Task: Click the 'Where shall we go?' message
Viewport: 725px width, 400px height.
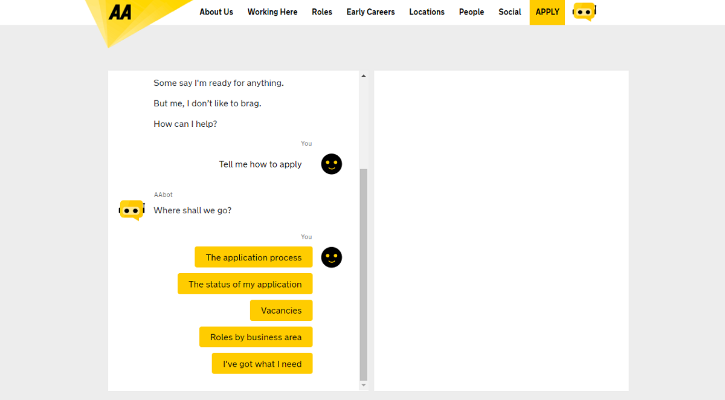Action: pos(193,210)
